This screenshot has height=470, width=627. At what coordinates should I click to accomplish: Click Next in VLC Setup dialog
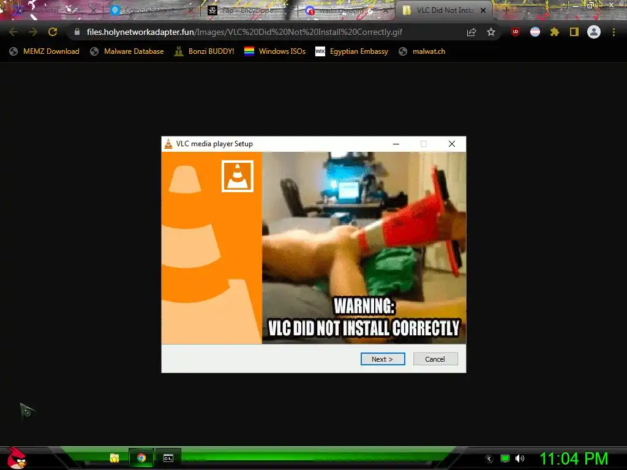(383, 359)
